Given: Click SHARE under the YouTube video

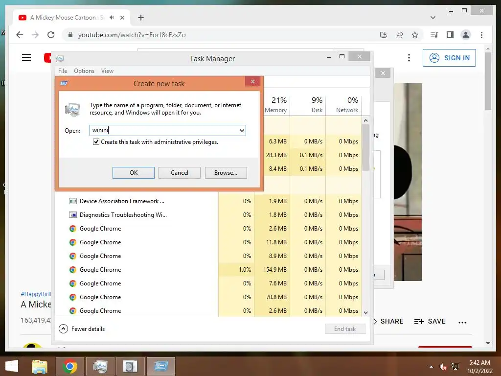Looking at the screenshot, I should coord(392,321).
